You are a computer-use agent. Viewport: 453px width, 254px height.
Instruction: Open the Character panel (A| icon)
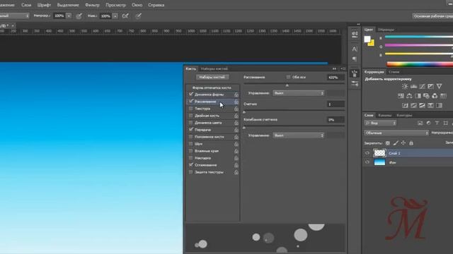point(355,49)
